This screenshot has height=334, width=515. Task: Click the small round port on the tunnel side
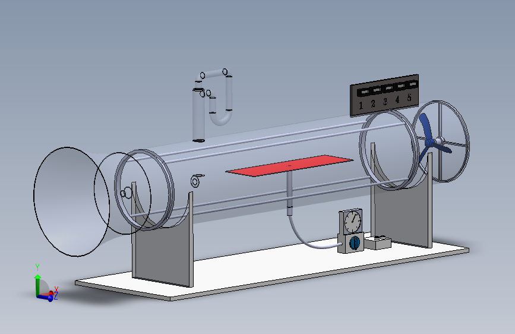pyautogui.click(x=195, y=181)
